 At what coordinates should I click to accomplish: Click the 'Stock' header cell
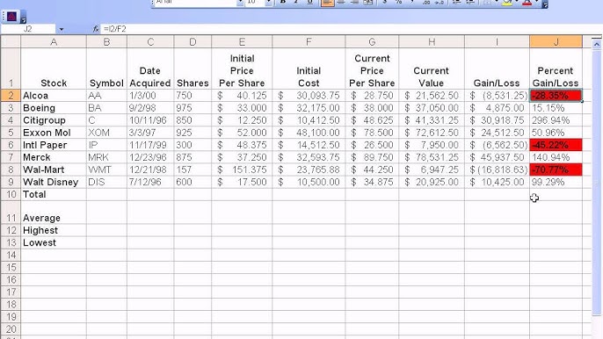pos(54,69)
